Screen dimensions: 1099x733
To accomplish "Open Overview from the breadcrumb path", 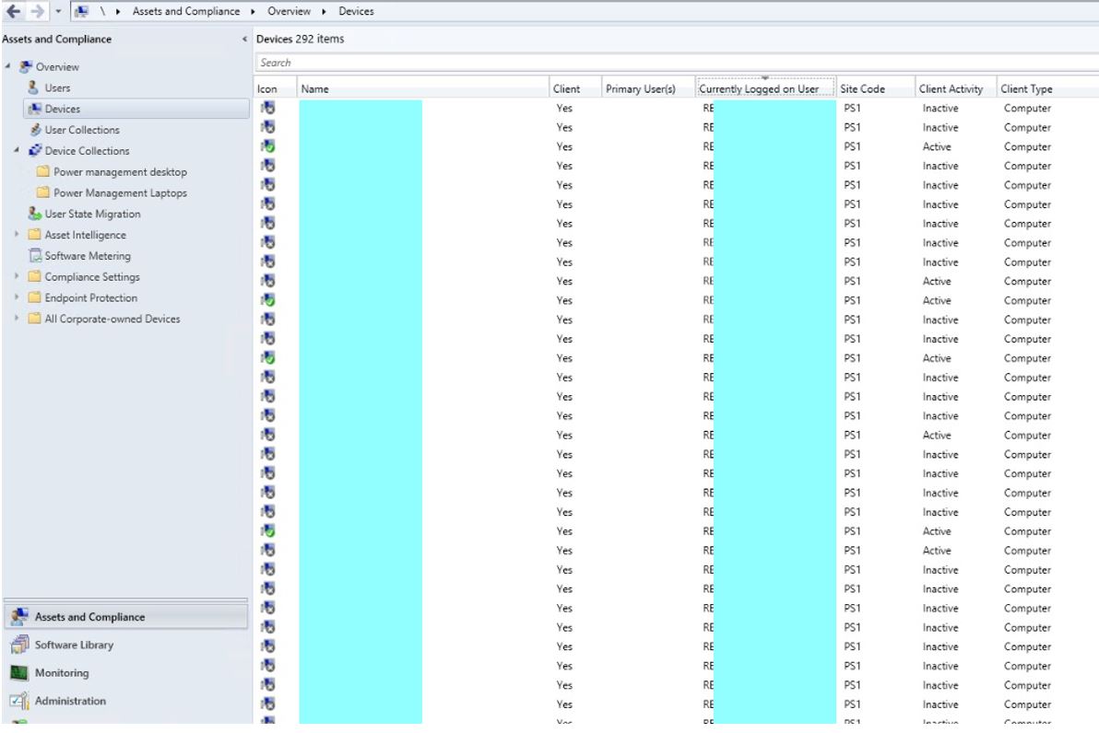I will click(x=289, y=10).
